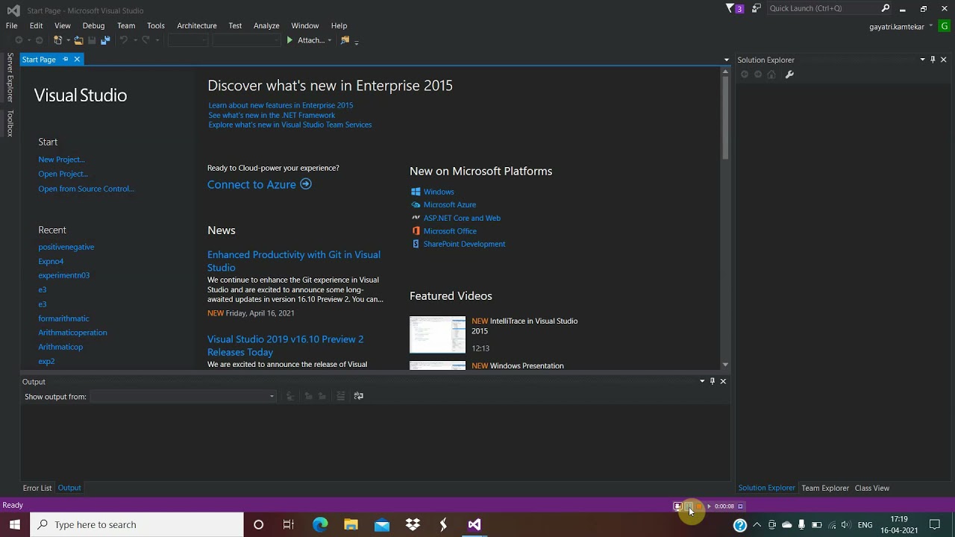Screen dimensions: 955x537
Task: Open recent project positivenegative
Action: pyautogui.click(x=66, y=247)
